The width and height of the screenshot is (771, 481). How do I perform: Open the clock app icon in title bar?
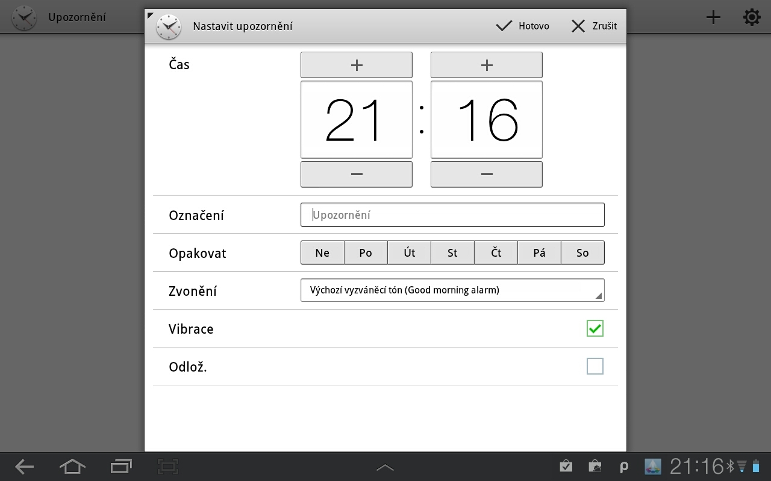(169, 26)
